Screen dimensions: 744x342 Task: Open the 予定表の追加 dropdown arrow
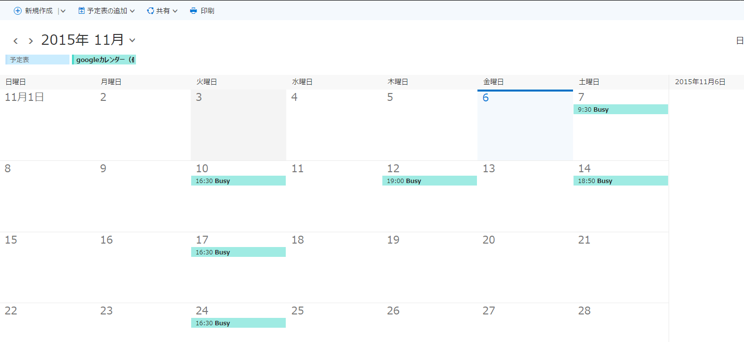pyautogui.click(x=132, y=11)
